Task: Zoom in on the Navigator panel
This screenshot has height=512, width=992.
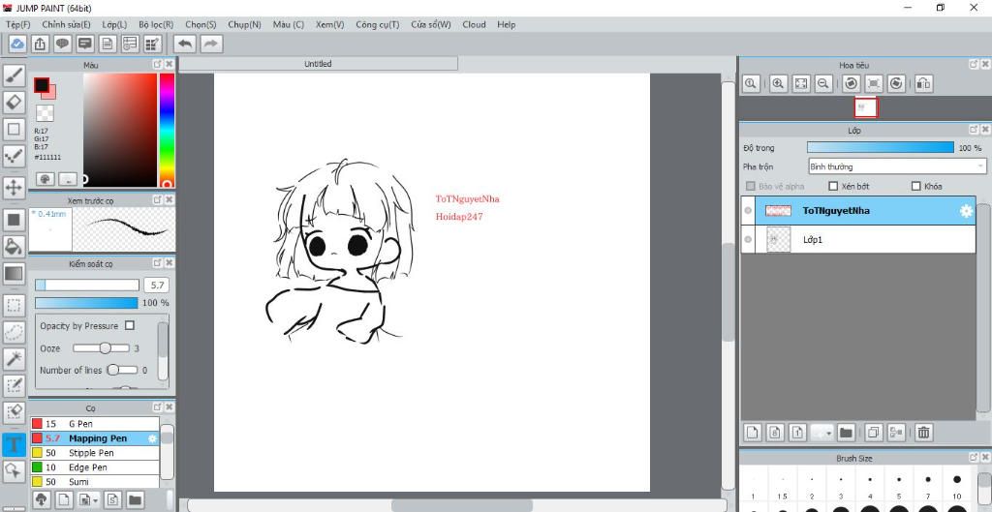Action: click(x=778, y=83)
